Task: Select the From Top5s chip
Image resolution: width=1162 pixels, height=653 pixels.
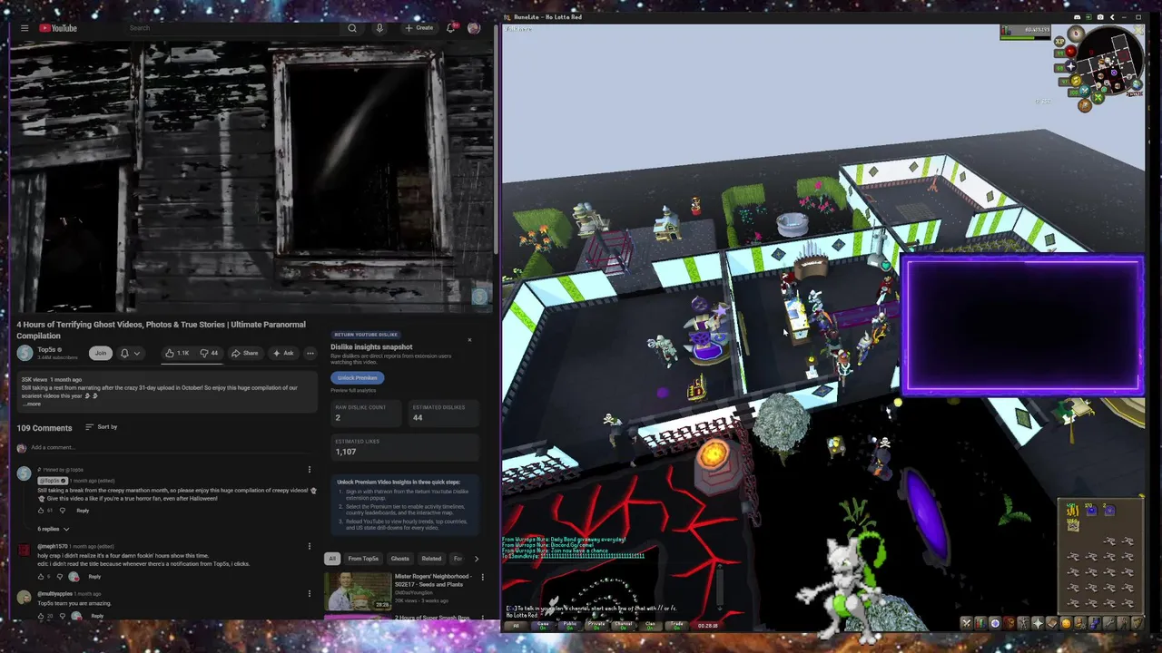Action: tap(363, 559)
